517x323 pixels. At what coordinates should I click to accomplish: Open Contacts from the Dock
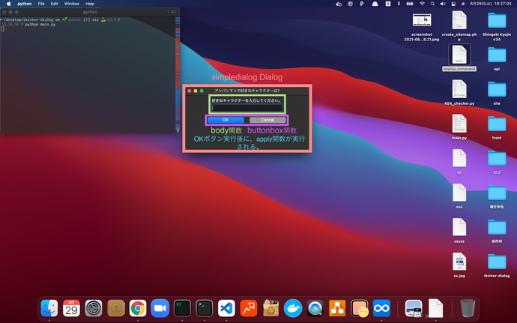(x=115, y=308)
